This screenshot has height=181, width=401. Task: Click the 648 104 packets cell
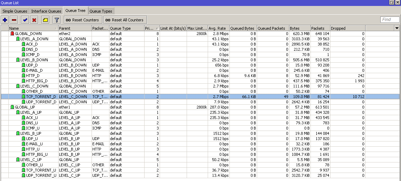pyautogui.click(x=320, y=34)
